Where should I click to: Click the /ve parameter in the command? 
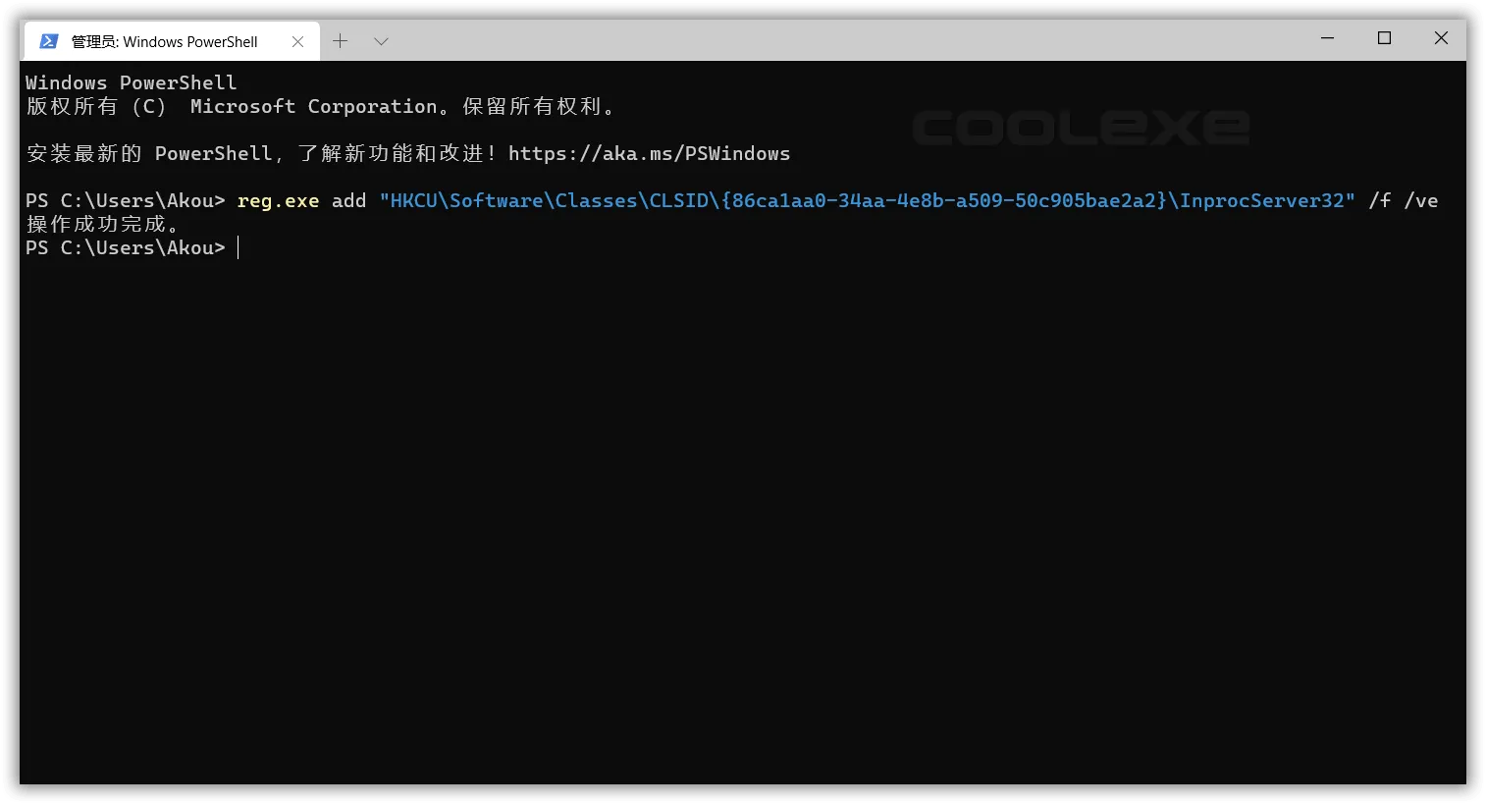(1420, 201)
